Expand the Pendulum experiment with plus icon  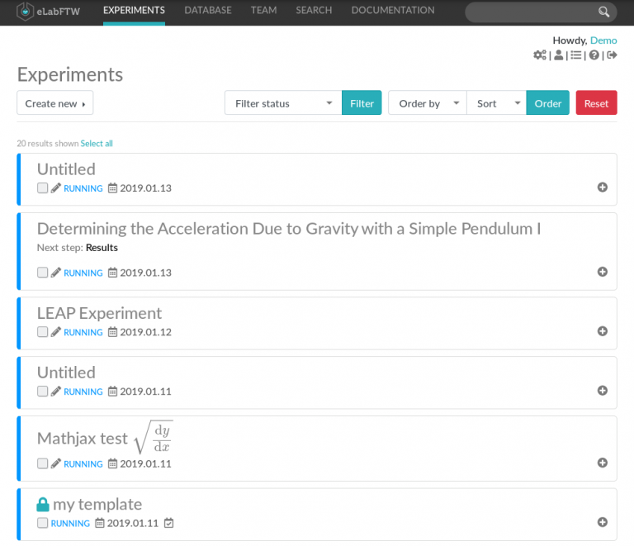(x=602, y=272)
